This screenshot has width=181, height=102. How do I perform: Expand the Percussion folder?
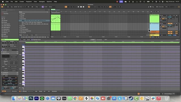pos(20,29)
